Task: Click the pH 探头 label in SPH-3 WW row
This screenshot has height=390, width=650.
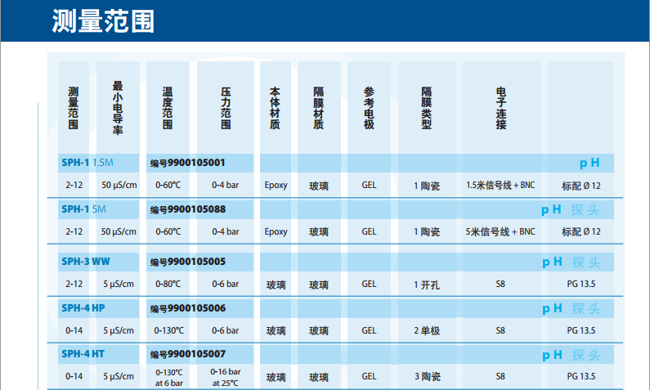Action: (x=572, y=262)
